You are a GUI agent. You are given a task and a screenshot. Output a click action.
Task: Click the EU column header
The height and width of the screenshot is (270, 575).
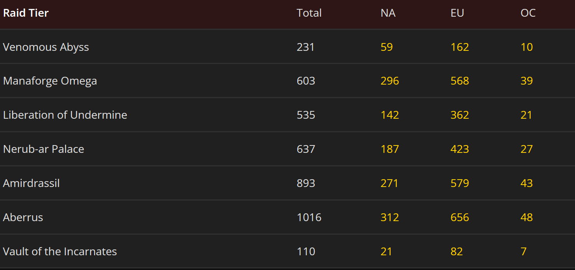click(458, 13)
